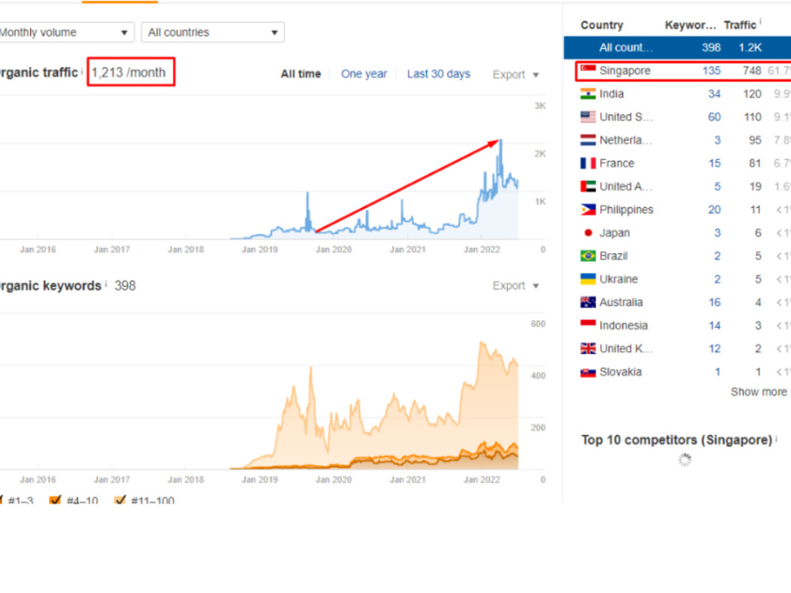Click the Slovakia flag icon
Screen dimensions: 791x593
click(x=588, y=372)
